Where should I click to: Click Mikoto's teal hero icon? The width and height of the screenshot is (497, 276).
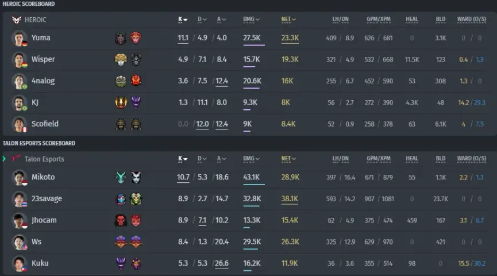pyautogui.click(x=121, y=177)
